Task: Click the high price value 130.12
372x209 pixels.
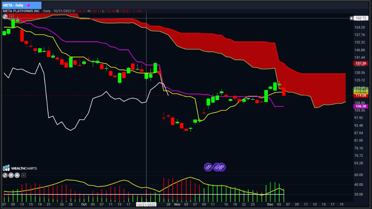Action: [x=96, y=11]
